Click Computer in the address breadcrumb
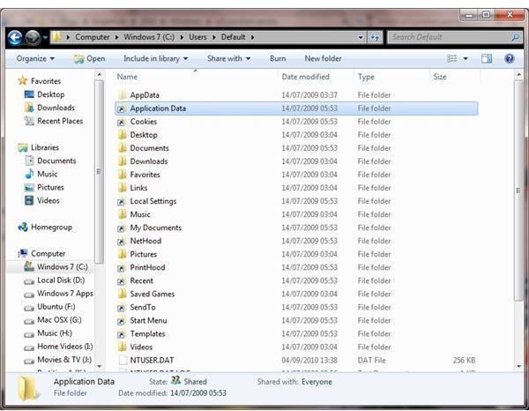The width and height of the screenshot is (529, 411). click(92, 37)
